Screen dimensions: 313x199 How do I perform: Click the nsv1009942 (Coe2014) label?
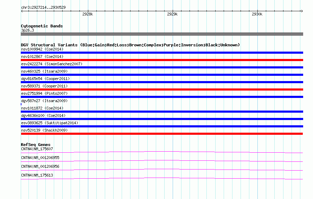click(42, 49)
